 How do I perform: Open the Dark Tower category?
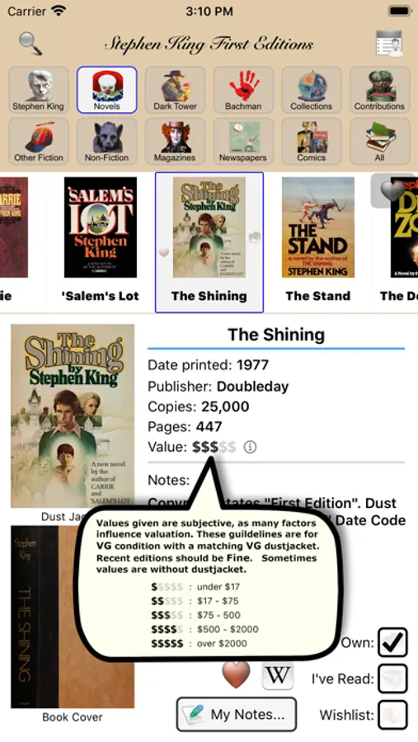(175, 90)
